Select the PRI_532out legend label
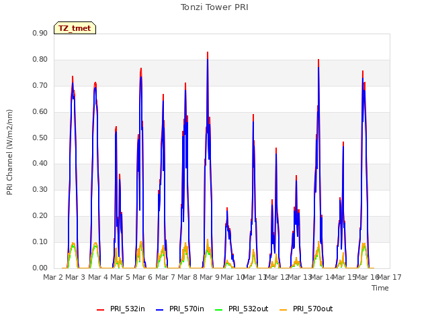430x322 pixels. 249,309
